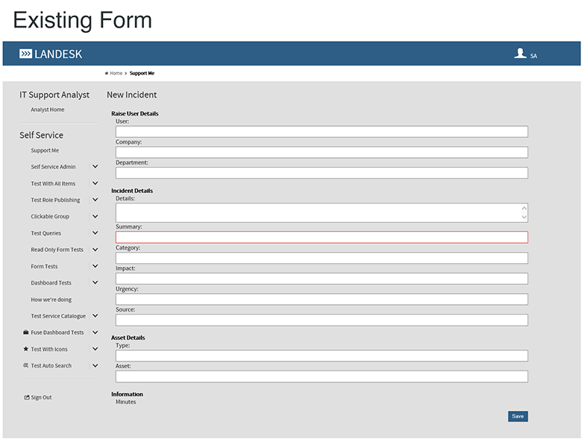Image resolution: width=585 pixels, height=445 pixels.
Task: Open the SA user profile icon
Action: pos(521,54)
